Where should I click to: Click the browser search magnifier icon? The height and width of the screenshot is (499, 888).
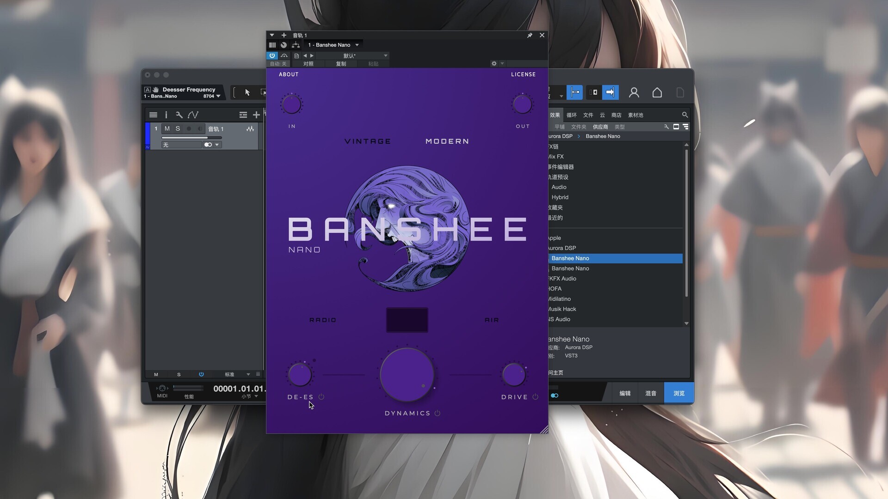click(x=685, y=115)
